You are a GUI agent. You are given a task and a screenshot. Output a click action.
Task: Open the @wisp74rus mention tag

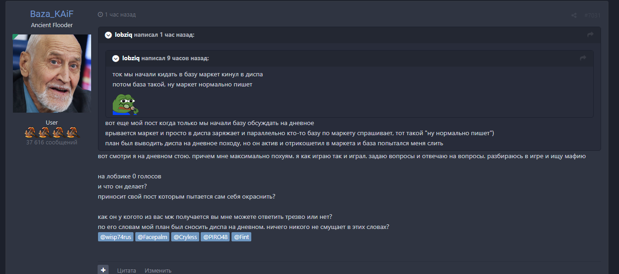[x=116, y=237]
